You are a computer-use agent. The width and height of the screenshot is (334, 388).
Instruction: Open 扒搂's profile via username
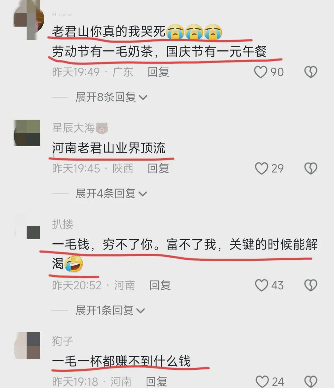pyautogui.click(x=62, y=224)
